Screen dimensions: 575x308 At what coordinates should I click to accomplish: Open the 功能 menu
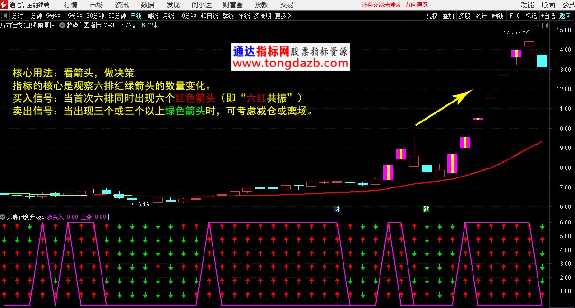(528, 5)
